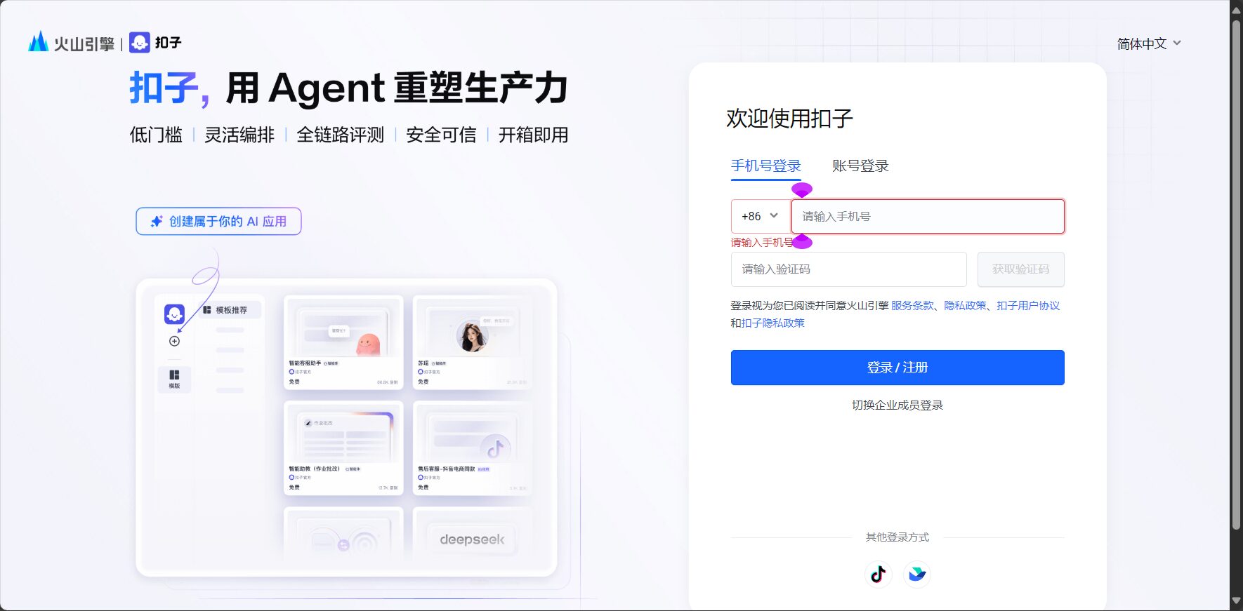Click the Volcano Engine logo
The image size is (1243, 611).
coord(71,43)
